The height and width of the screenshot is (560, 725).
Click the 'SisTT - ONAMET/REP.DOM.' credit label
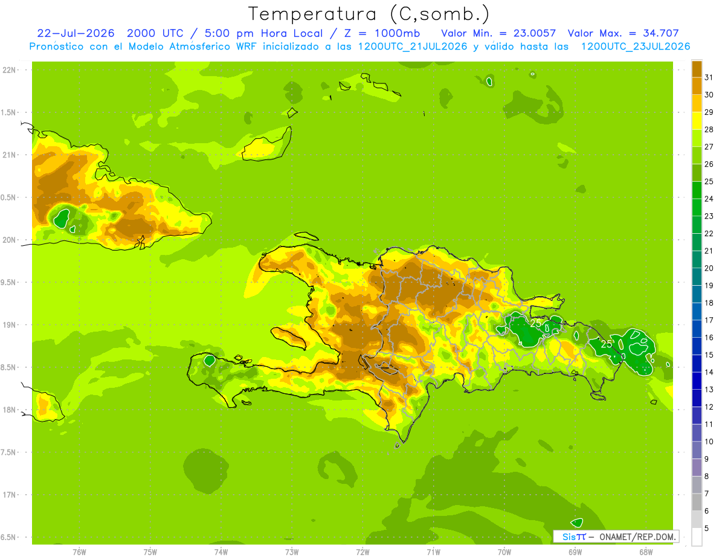point(616,536)
